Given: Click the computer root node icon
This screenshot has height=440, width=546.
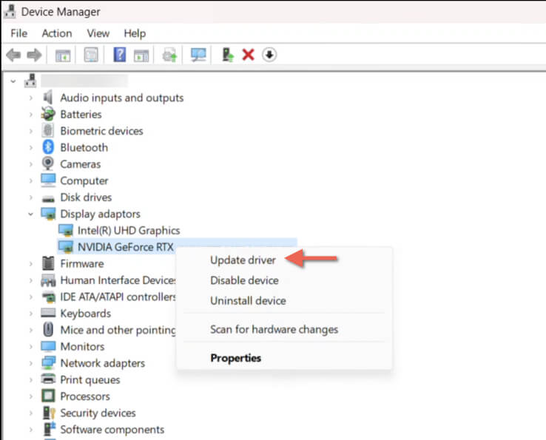Looking at the screenshot, I should point(30,81).
